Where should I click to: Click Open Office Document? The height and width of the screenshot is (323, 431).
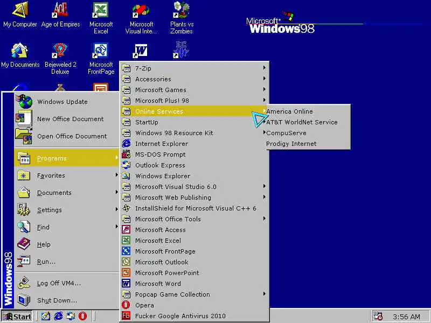pos(67,136)
